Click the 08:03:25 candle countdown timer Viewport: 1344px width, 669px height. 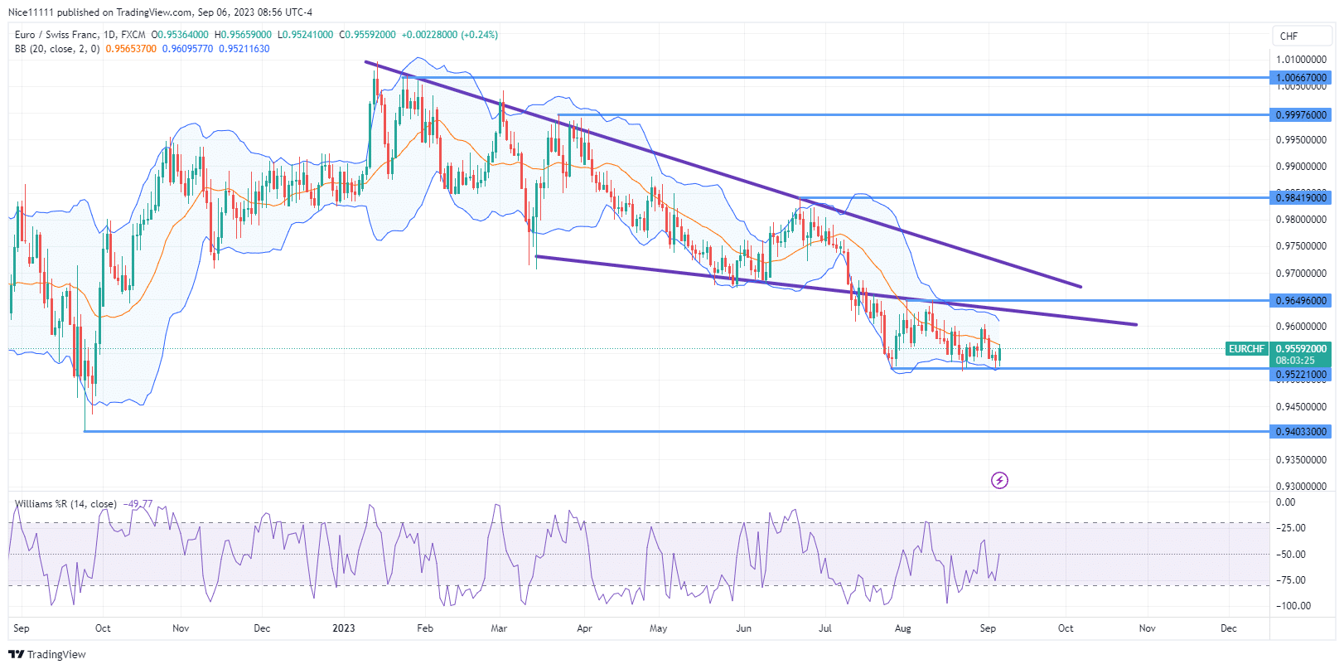(x=1295, y=361)
